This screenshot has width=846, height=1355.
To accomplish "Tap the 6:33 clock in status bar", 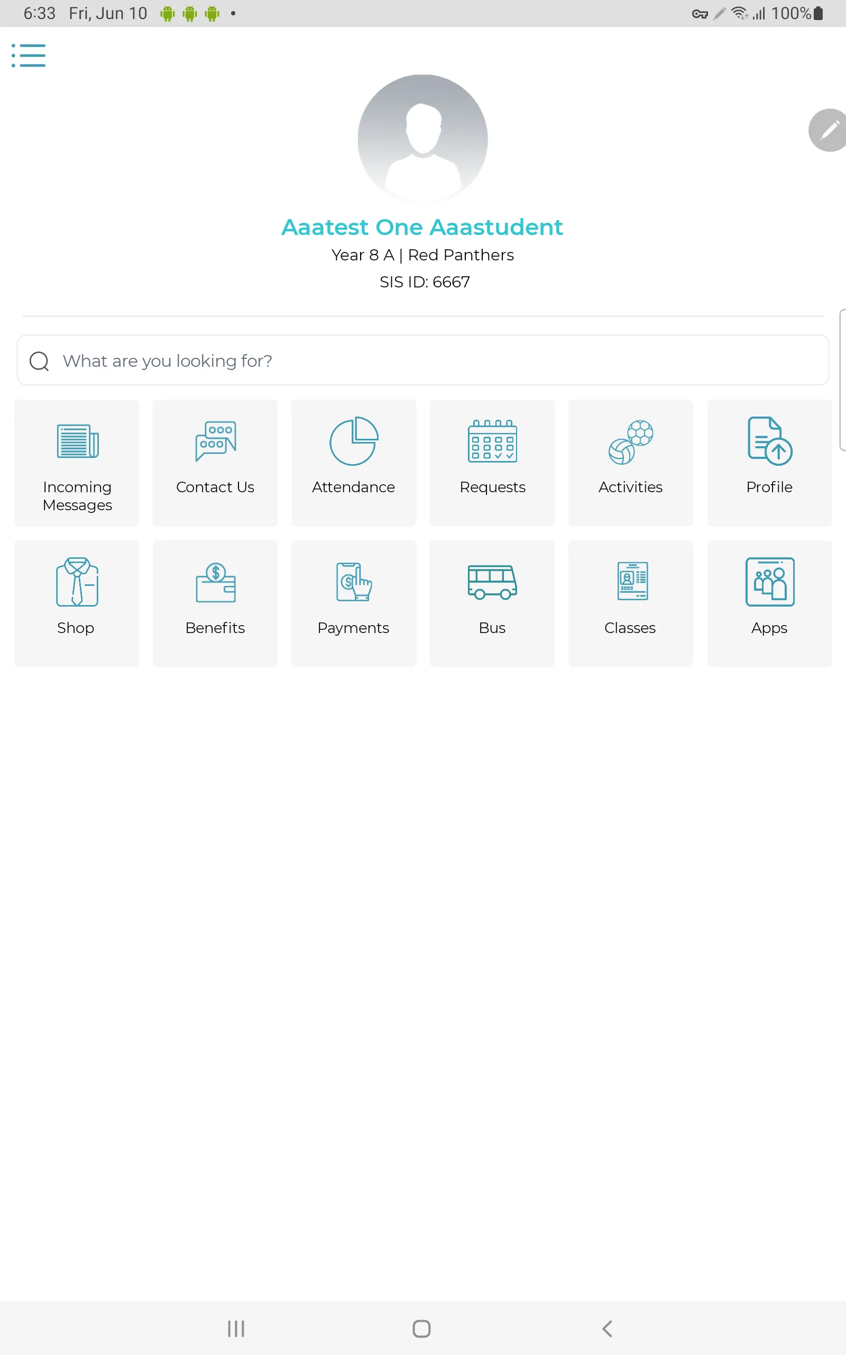I will 40,13.
